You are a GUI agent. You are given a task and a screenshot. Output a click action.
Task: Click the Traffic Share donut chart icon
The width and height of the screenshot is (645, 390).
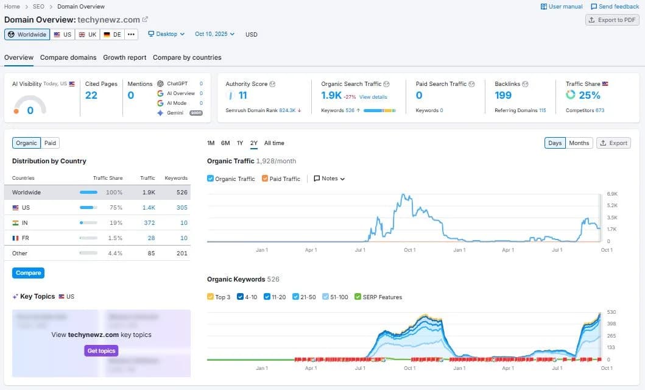click(571, 95)
